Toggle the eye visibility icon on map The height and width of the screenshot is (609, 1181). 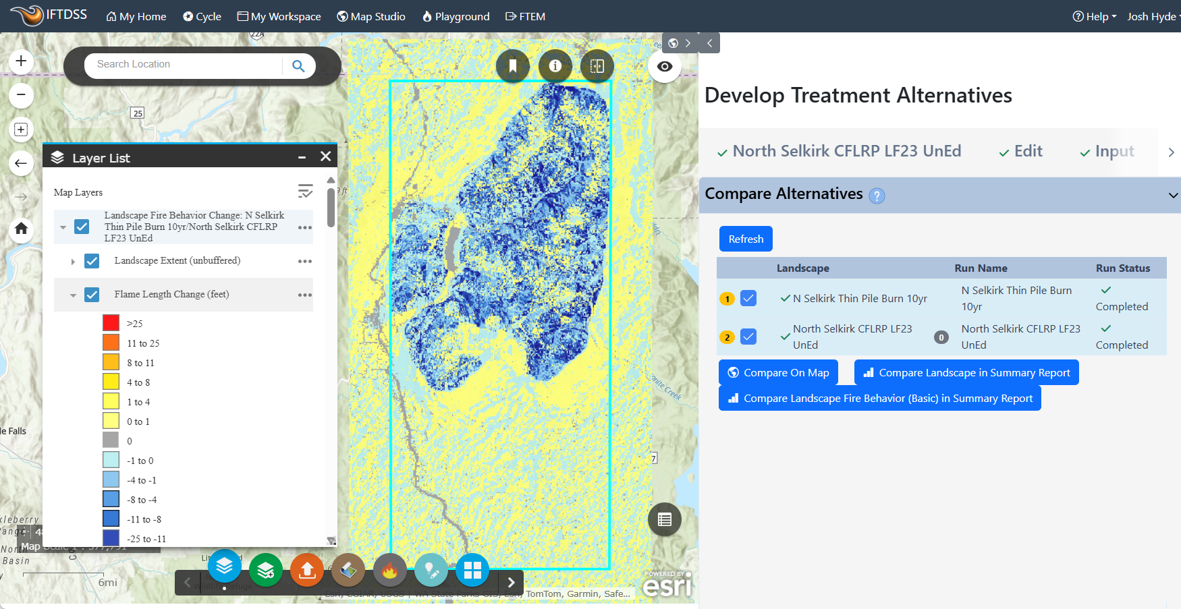(664, 67)
